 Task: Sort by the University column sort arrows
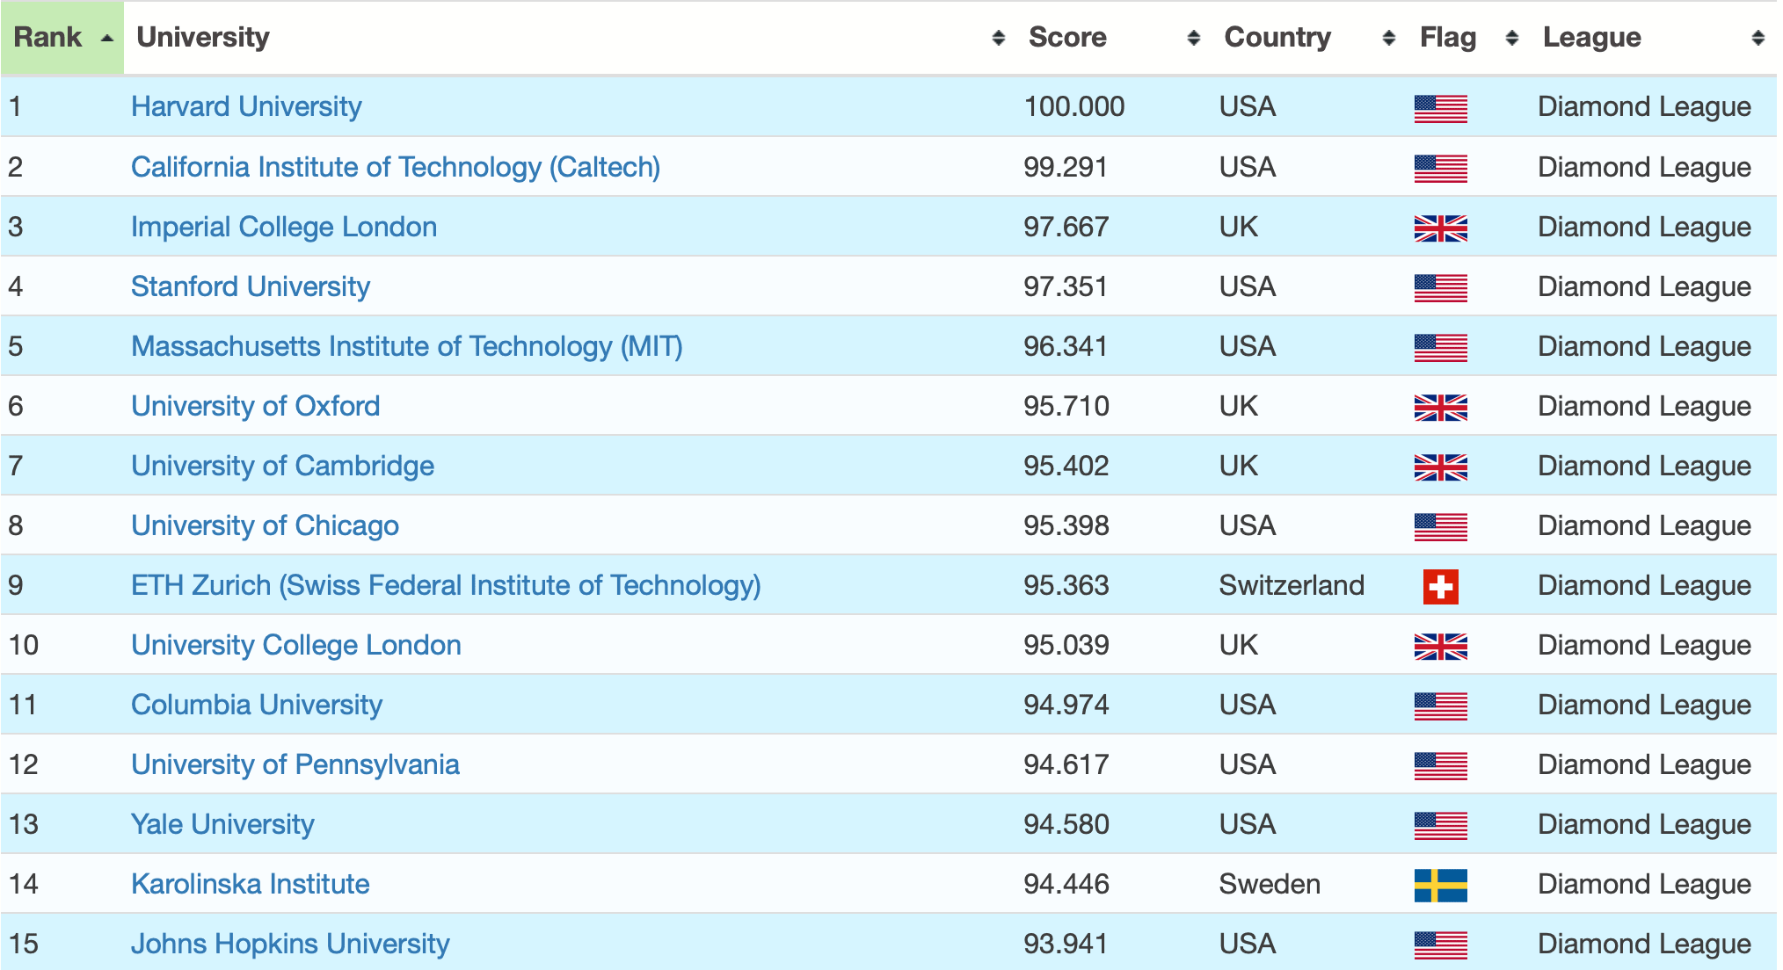click(998, 38)
